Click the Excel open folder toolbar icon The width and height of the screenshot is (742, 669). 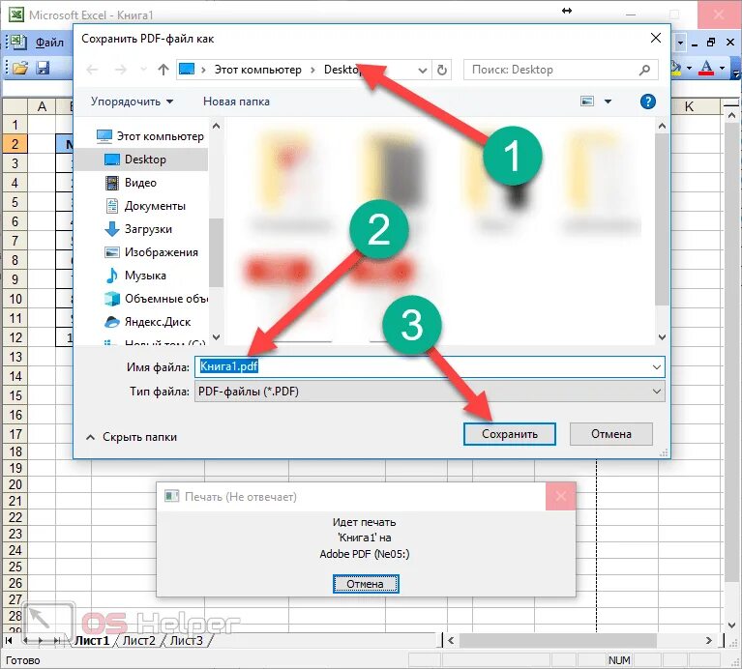(x=20, y=68)
